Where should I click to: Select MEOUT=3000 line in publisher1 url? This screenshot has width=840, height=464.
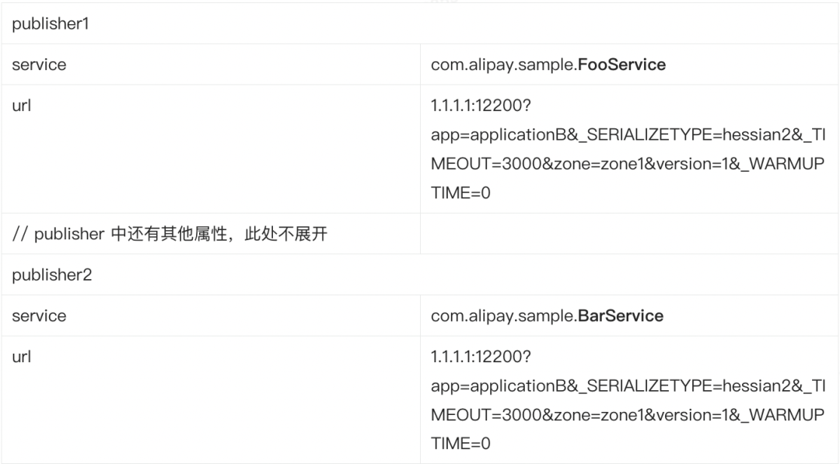pyautogui.click(x=628, y=163)
